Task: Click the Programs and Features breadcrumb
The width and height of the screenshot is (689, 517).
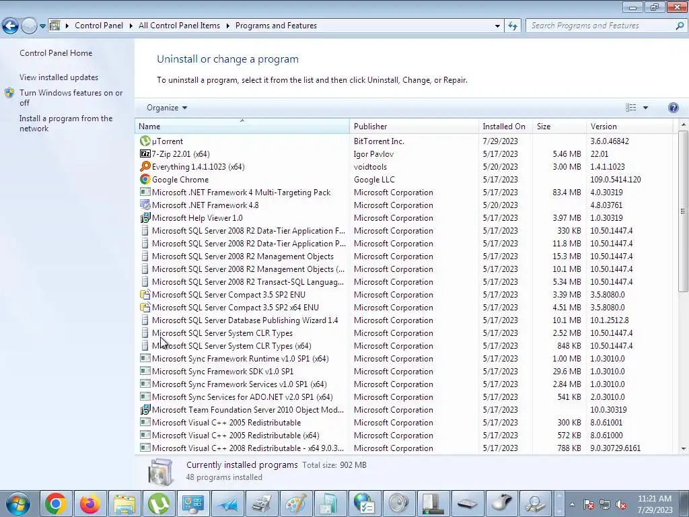Action: click(276, 26)
